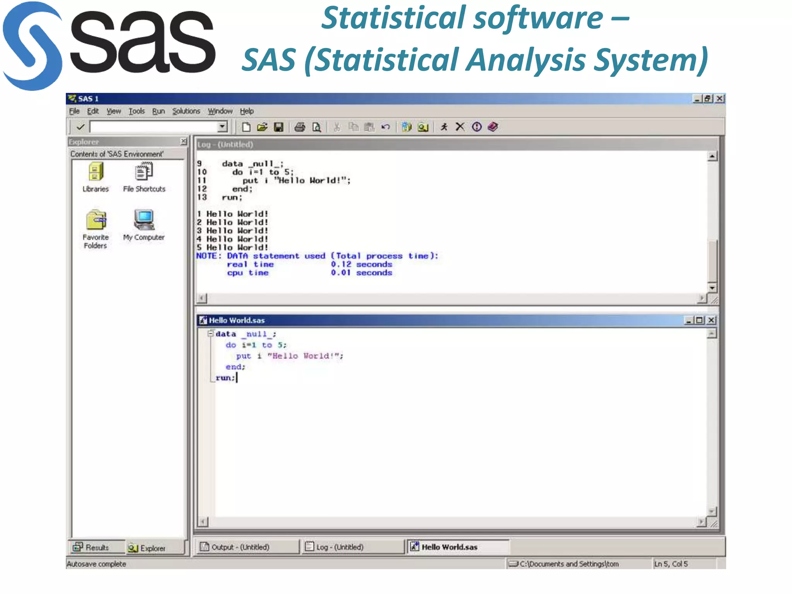Click the Log horizontal scroll left arrow
Viewport: 792px width, 594px height.
click(x=201, y=298)
